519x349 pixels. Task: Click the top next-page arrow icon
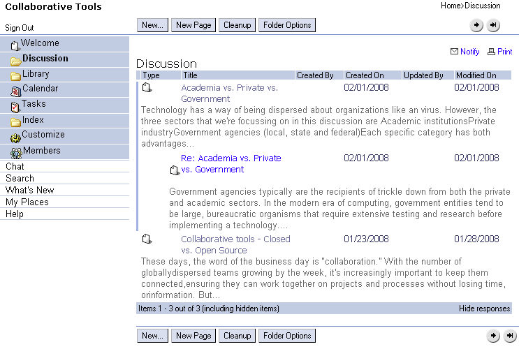coord(476,25)
